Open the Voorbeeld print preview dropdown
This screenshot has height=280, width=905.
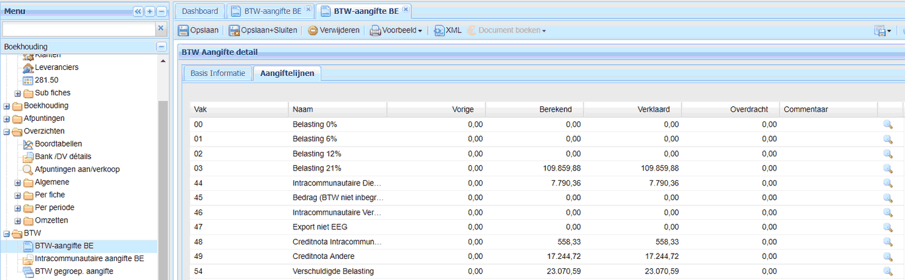pos(396,30)
